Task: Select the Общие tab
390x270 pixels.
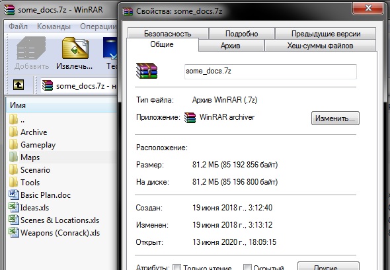Action: tap(162, 44)
